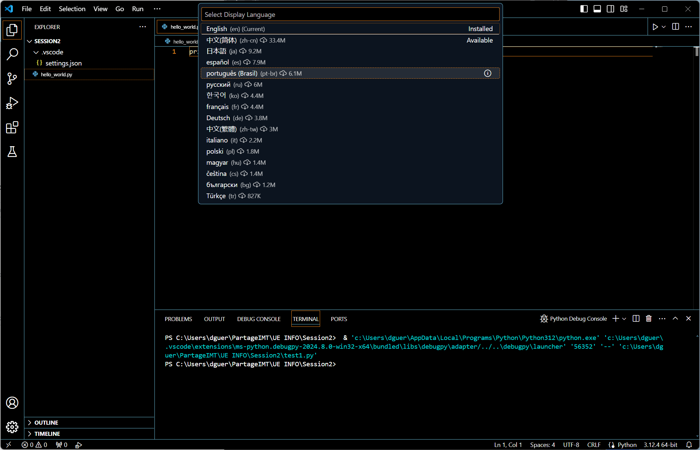Toggle the Secondary Side Bar layout button
Image resolution: width=700 pixels, height=450 pixels.
610,9
